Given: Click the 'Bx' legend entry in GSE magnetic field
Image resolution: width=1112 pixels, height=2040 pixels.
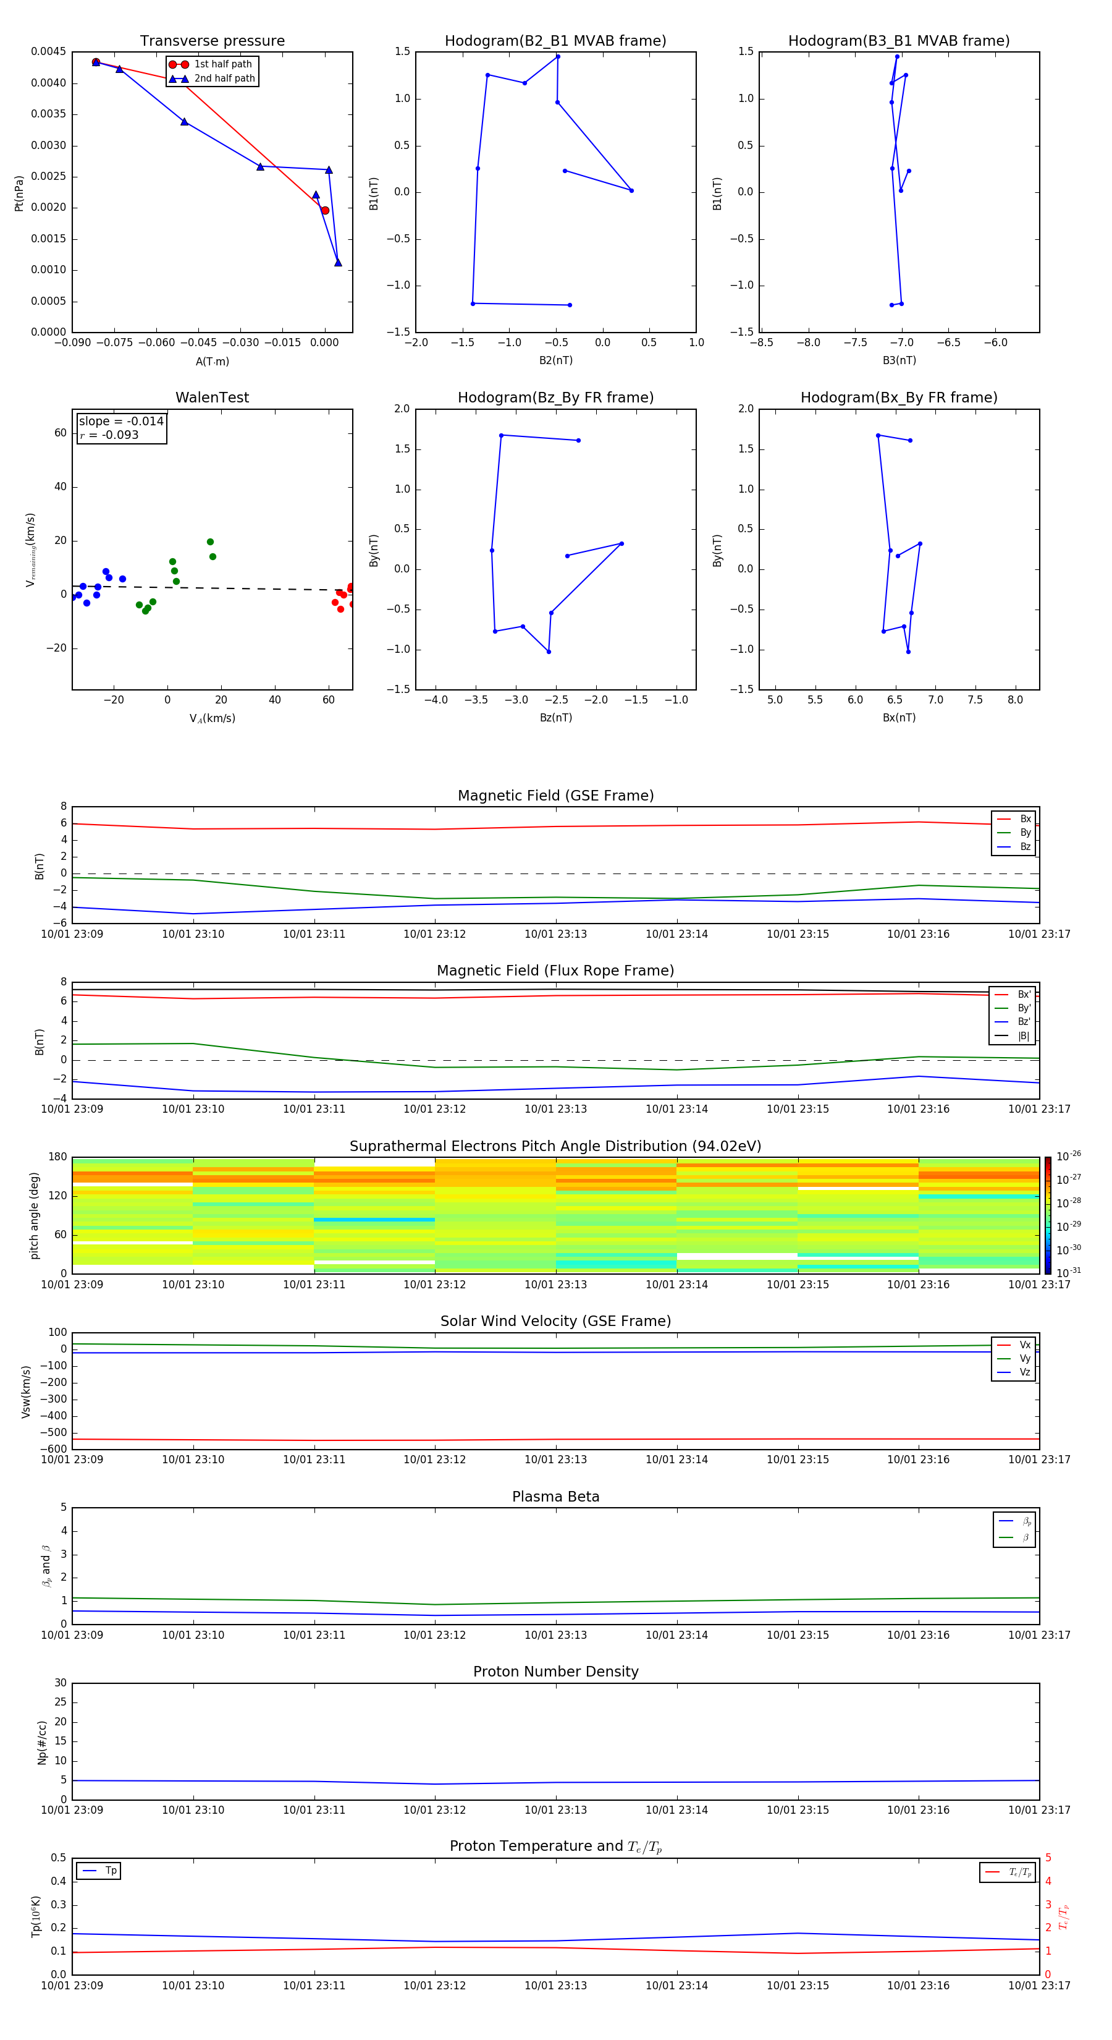Looking at the screenshot, I should pyautogui.click(x=1014, y=819).
